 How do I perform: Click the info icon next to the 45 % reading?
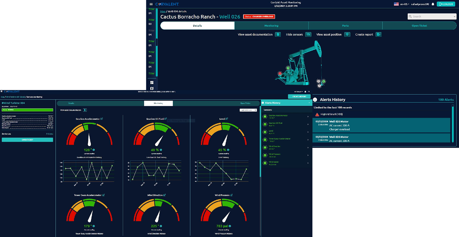(x=228, y=150)
